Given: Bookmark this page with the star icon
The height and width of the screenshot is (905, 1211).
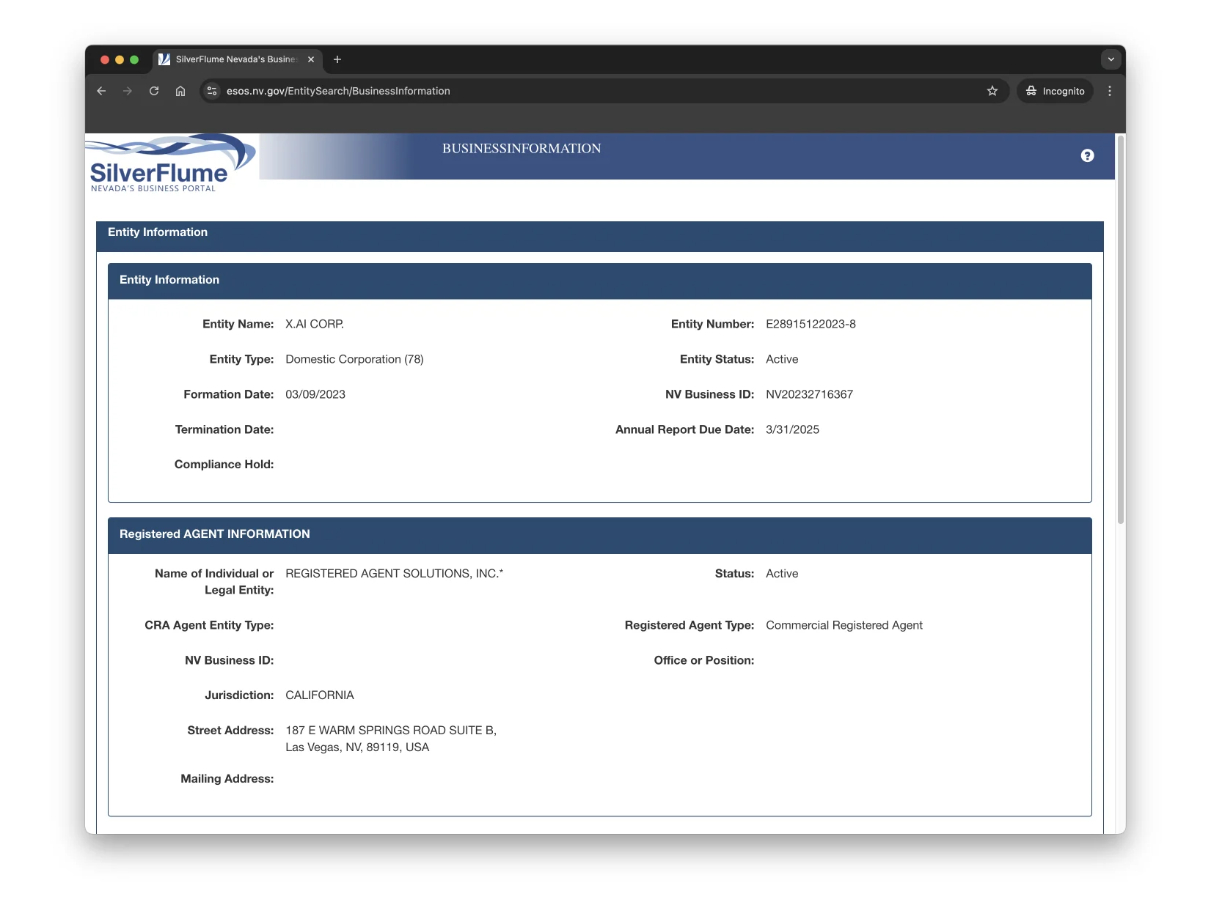Looking at the screenshot, I should pos(992,91).
